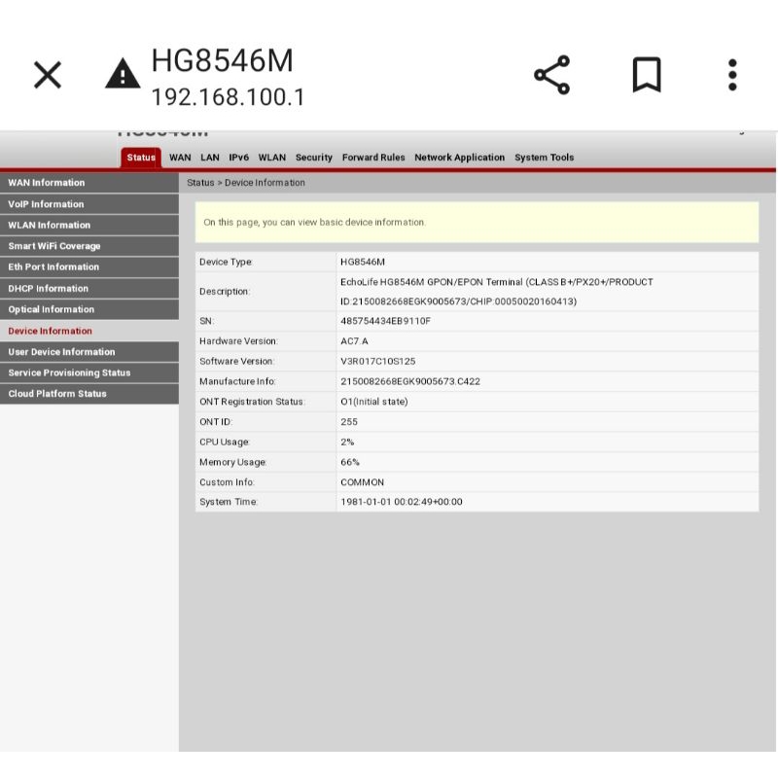This screenshot has height=778, width=778.
Task: Open the WLAN tab
Action: [272, 158]
